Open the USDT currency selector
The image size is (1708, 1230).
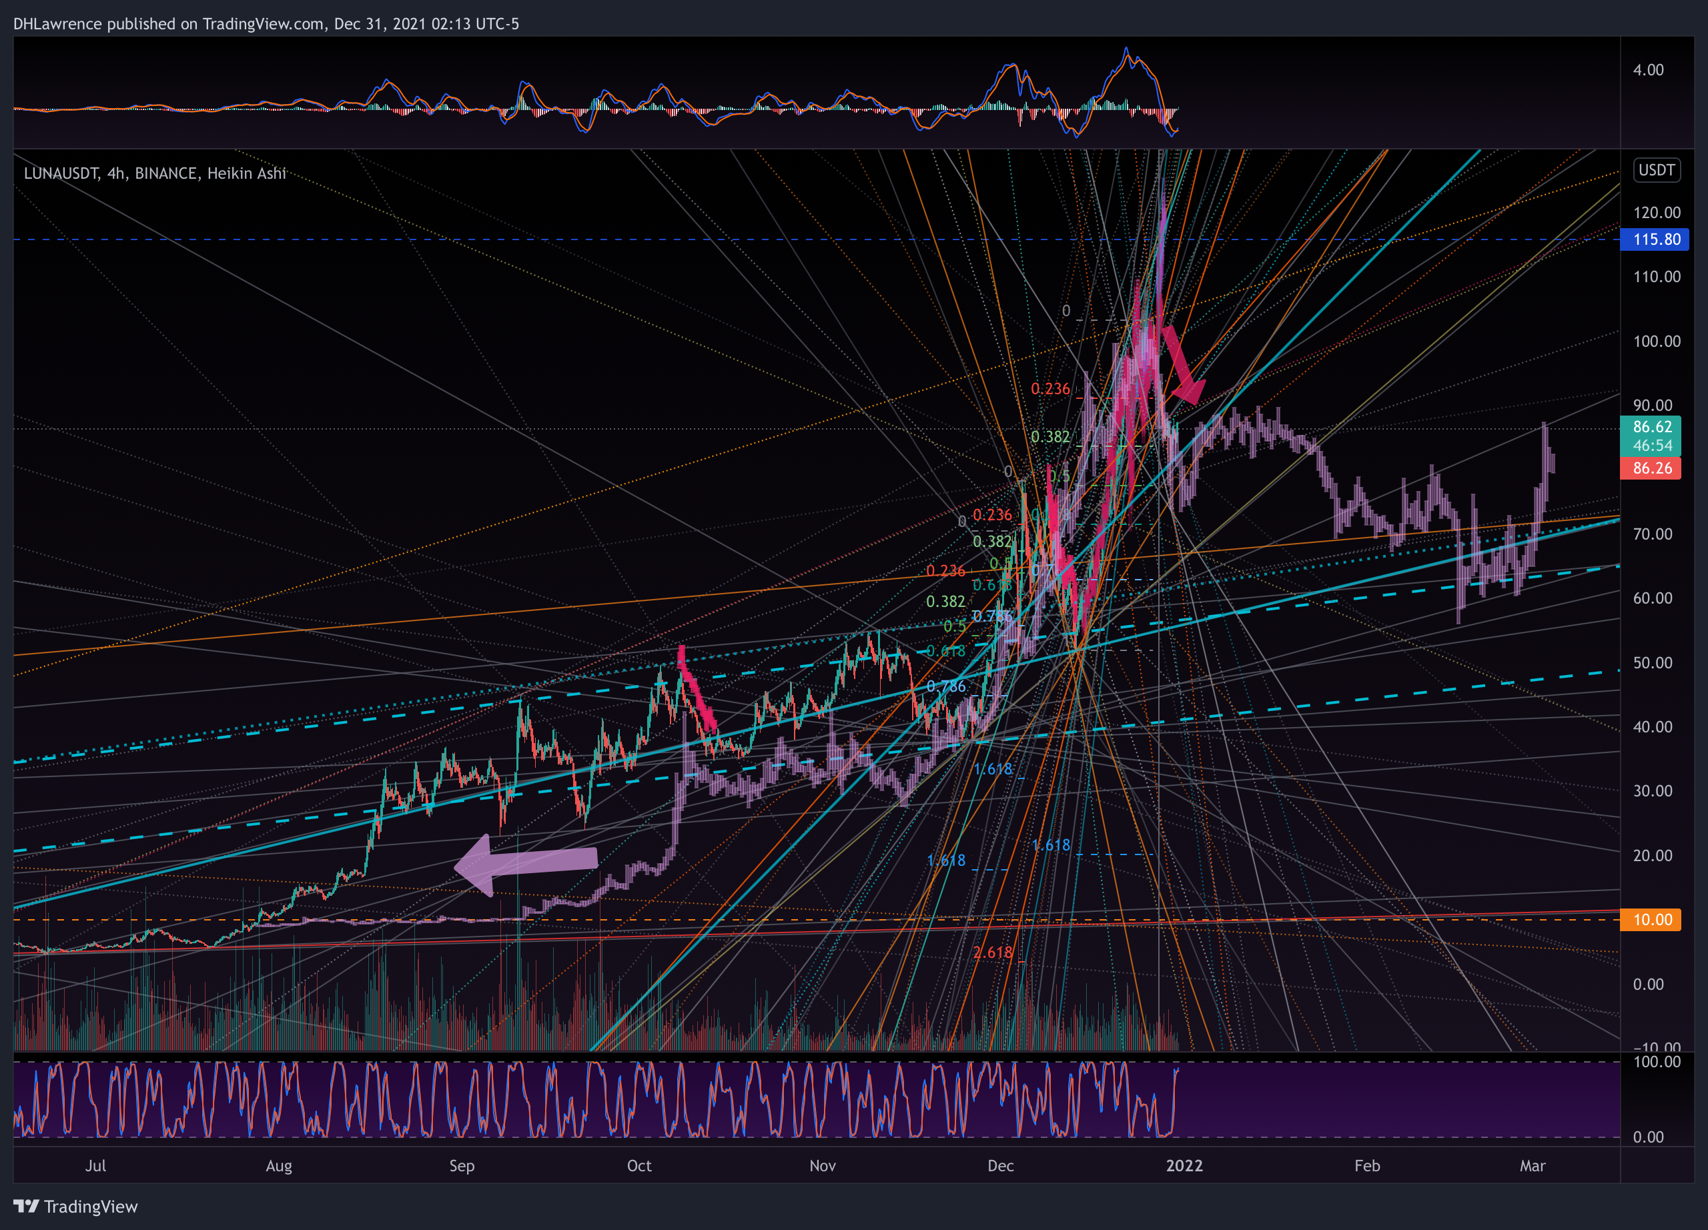coord(1657,170)
